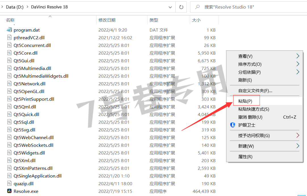Click the Resolve.exe application icon
The image size is (307, 196).
(x=9, y=191)
